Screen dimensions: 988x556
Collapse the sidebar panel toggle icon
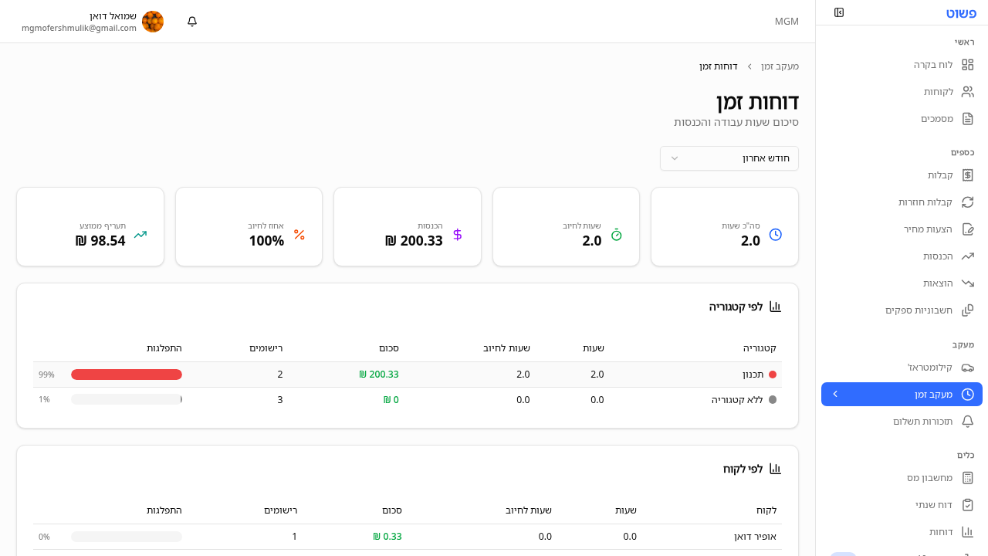pyautogui.click(x=839, y=12)
